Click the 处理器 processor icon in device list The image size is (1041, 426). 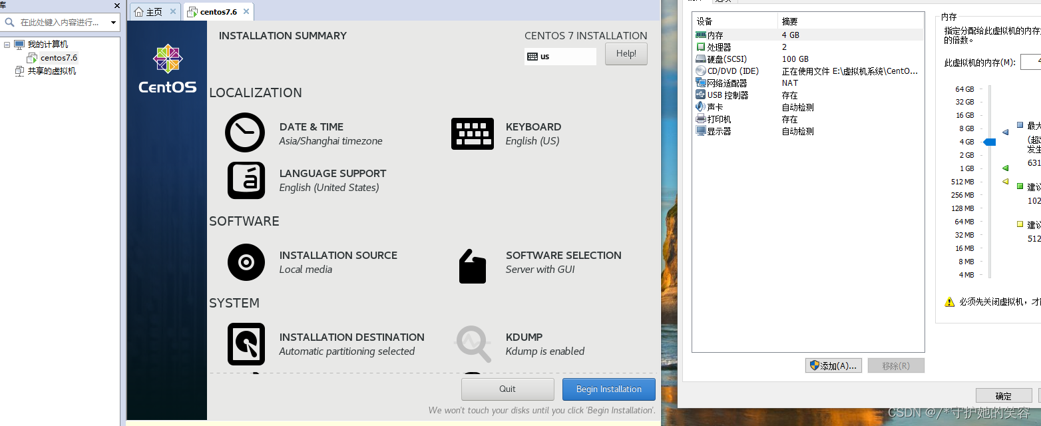pyautogui.click(x=700, y=47)
